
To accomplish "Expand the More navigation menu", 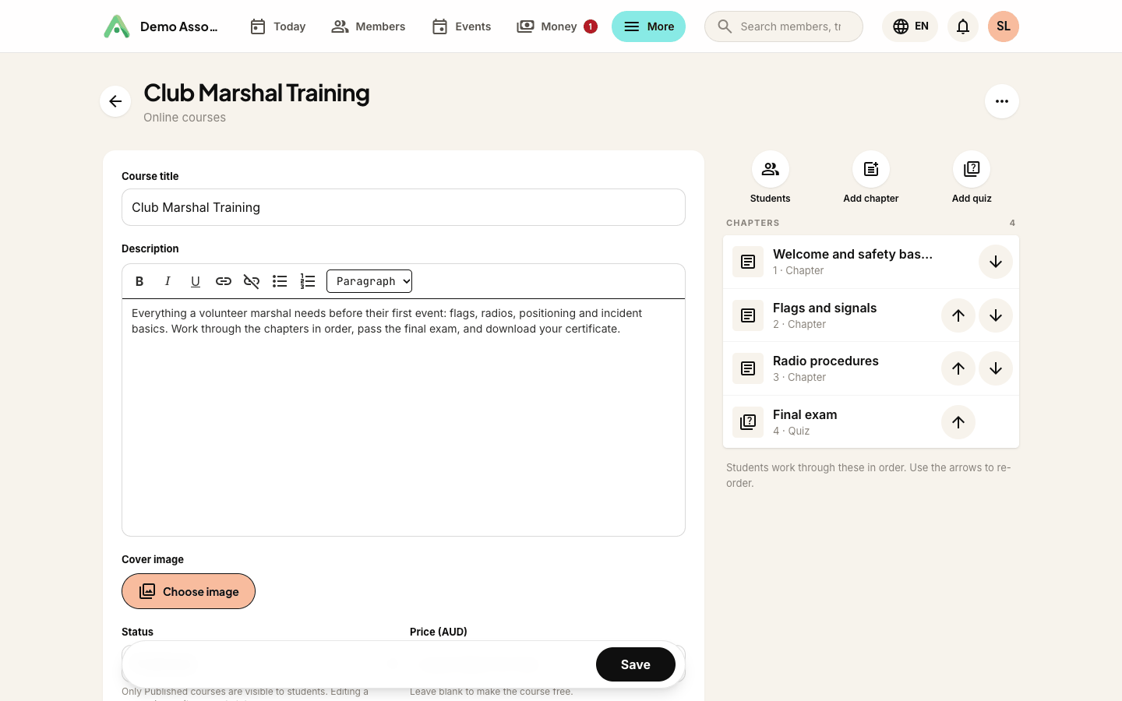I will click(648, 26).
